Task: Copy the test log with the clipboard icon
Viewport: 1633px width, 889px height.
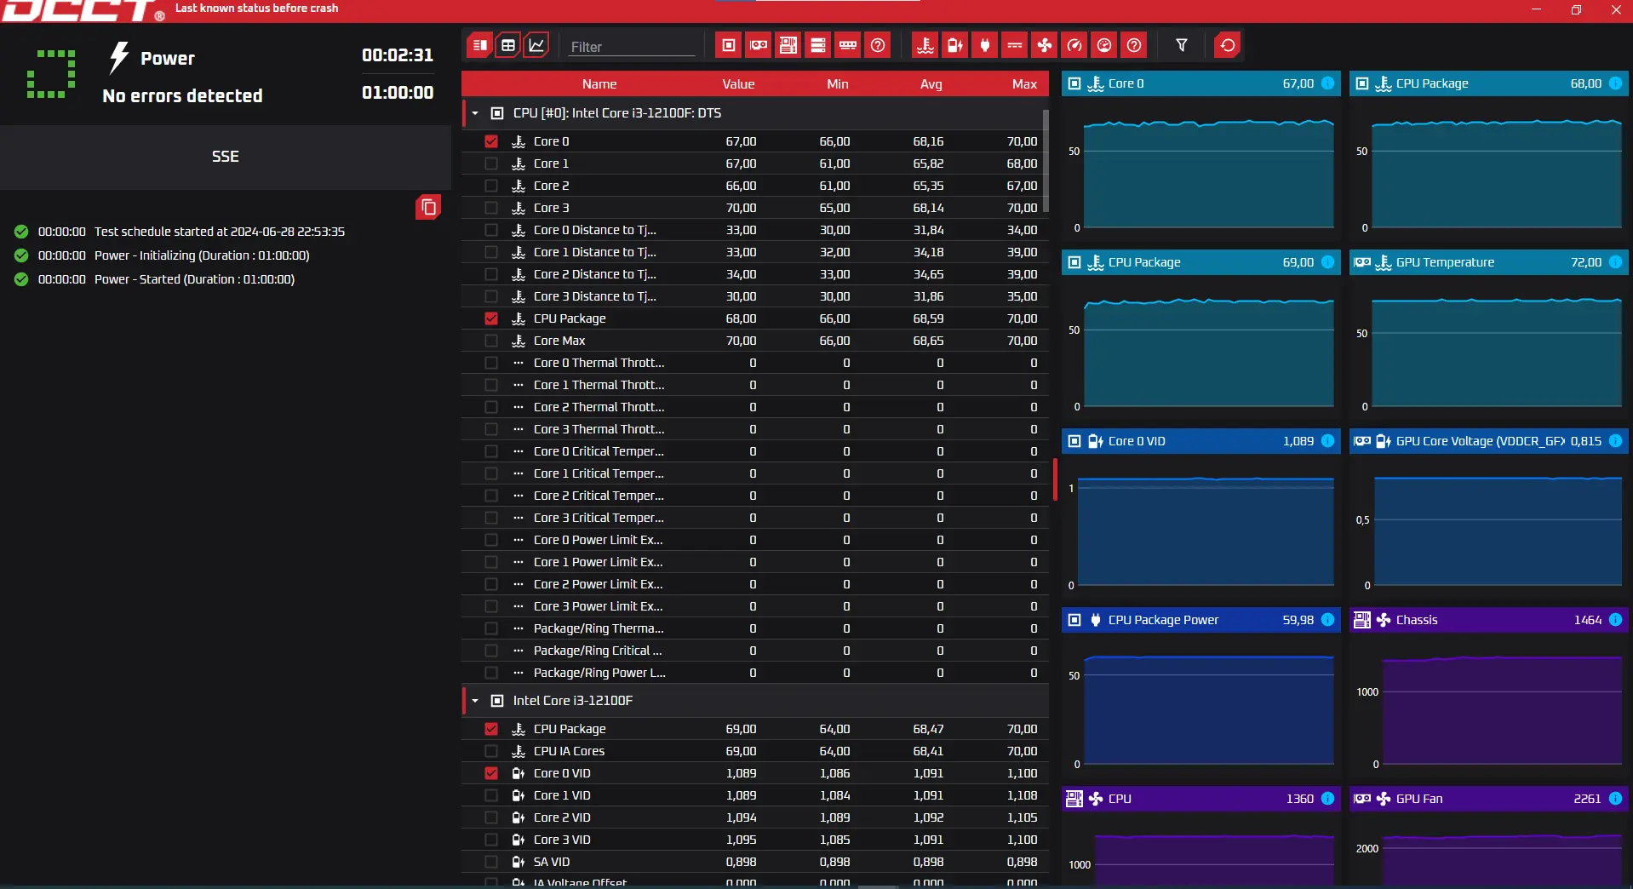Action: tap(428, 207)
